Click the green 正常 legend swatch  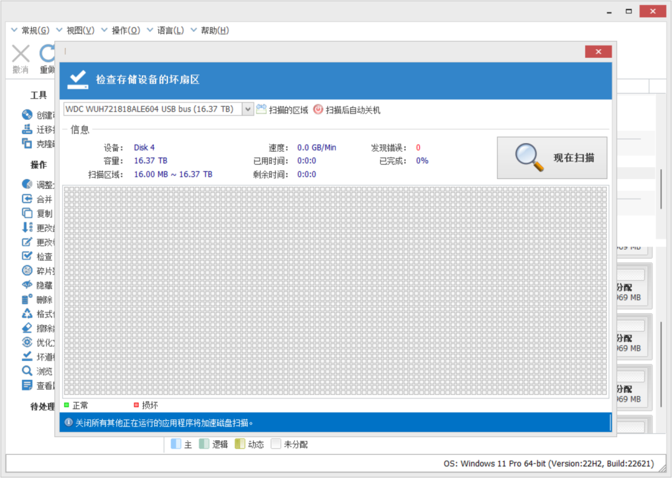67,405
